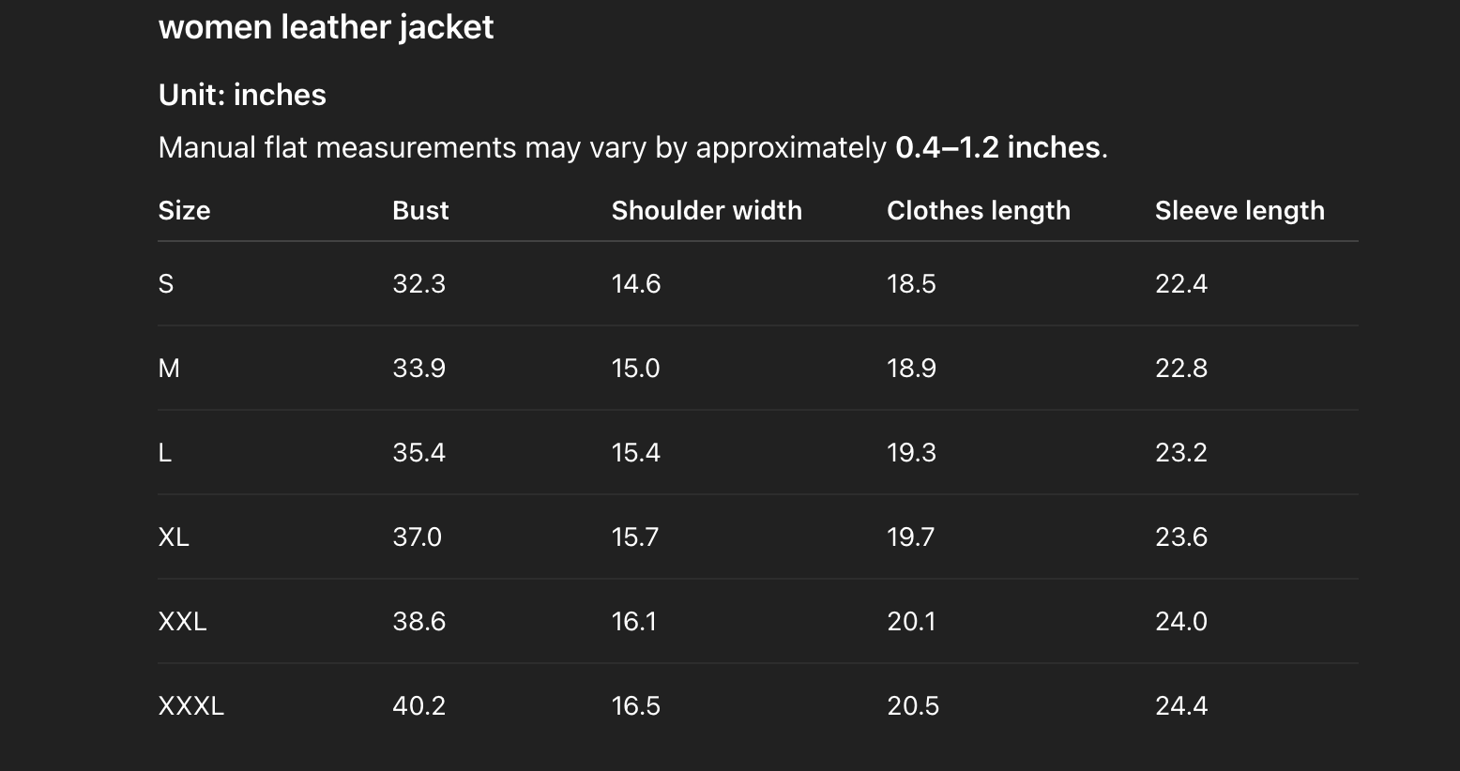The image size is (1460, 771).
Task: Select shoulder width value 15.0 for M
Action: (x=635, y=368)
